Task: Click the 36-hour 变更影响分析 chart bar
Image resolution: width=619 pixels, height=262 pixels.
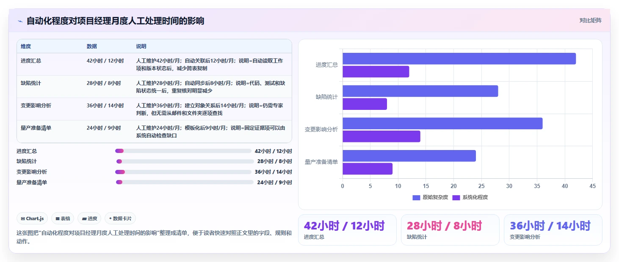Action: 442,123
